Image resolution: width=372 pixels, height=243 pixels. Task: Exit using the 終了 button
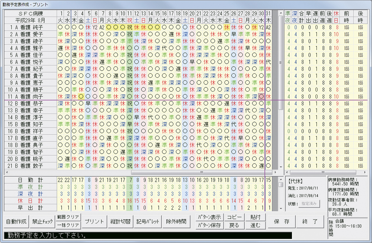tap(311, 221)
